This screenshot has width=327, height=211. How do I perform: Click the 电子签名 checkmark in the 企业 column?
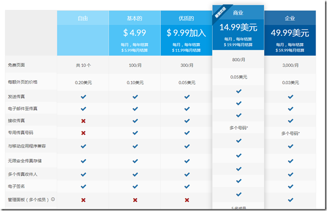point(290,186)
